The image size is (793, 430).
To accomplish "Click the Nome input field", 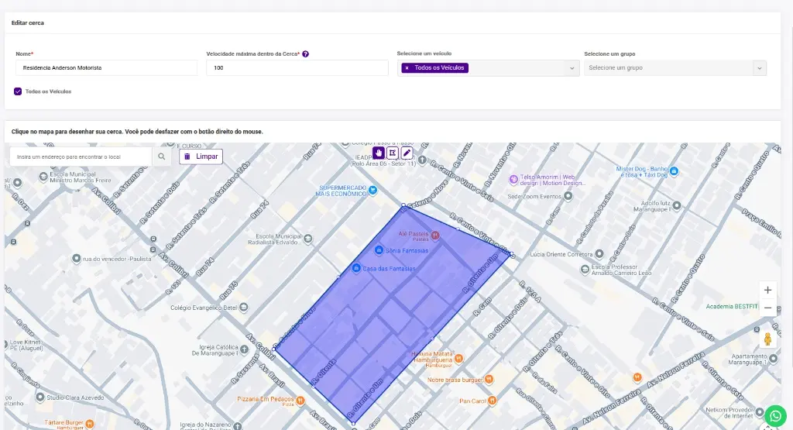I will tap(106, 67).
